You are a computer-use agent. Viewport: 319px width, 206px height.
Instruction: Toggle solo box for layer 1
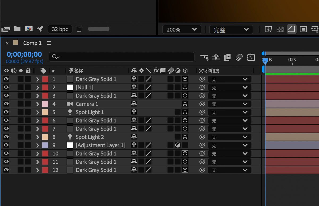pyautogui.click(x=21, y=79)
